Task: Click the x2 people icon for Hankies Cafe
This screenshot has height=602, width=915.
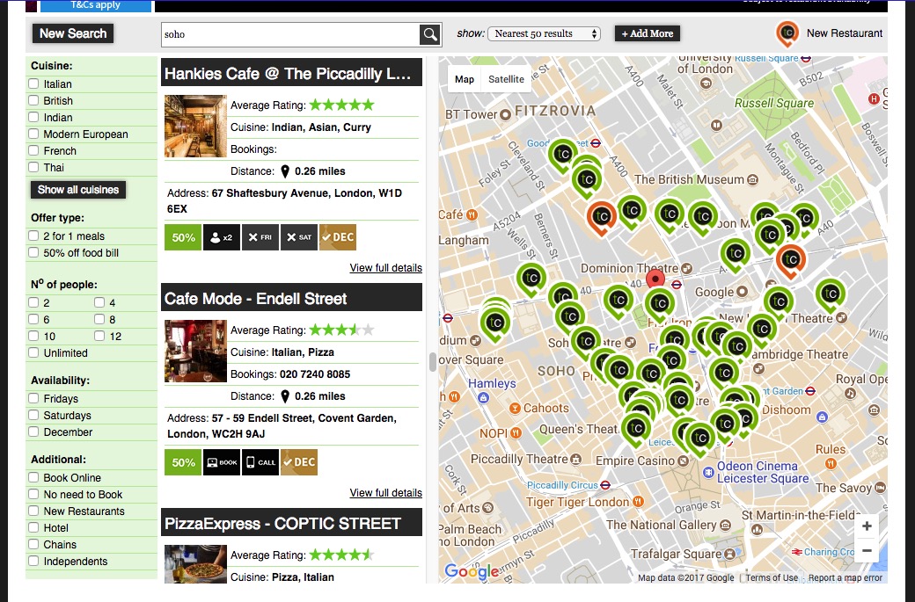Action: click(221, 237)
